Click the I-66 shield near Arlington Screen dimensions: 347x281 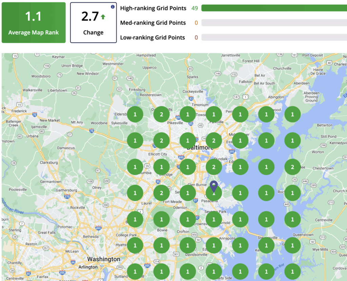[73, 262]
